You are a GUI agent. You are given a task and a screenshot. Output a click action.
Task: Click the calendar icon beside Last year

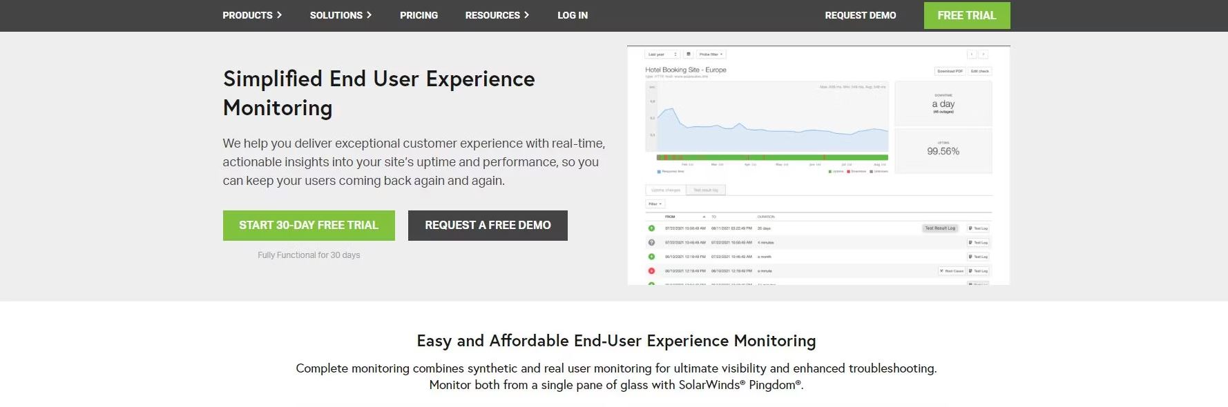point(688,54)
